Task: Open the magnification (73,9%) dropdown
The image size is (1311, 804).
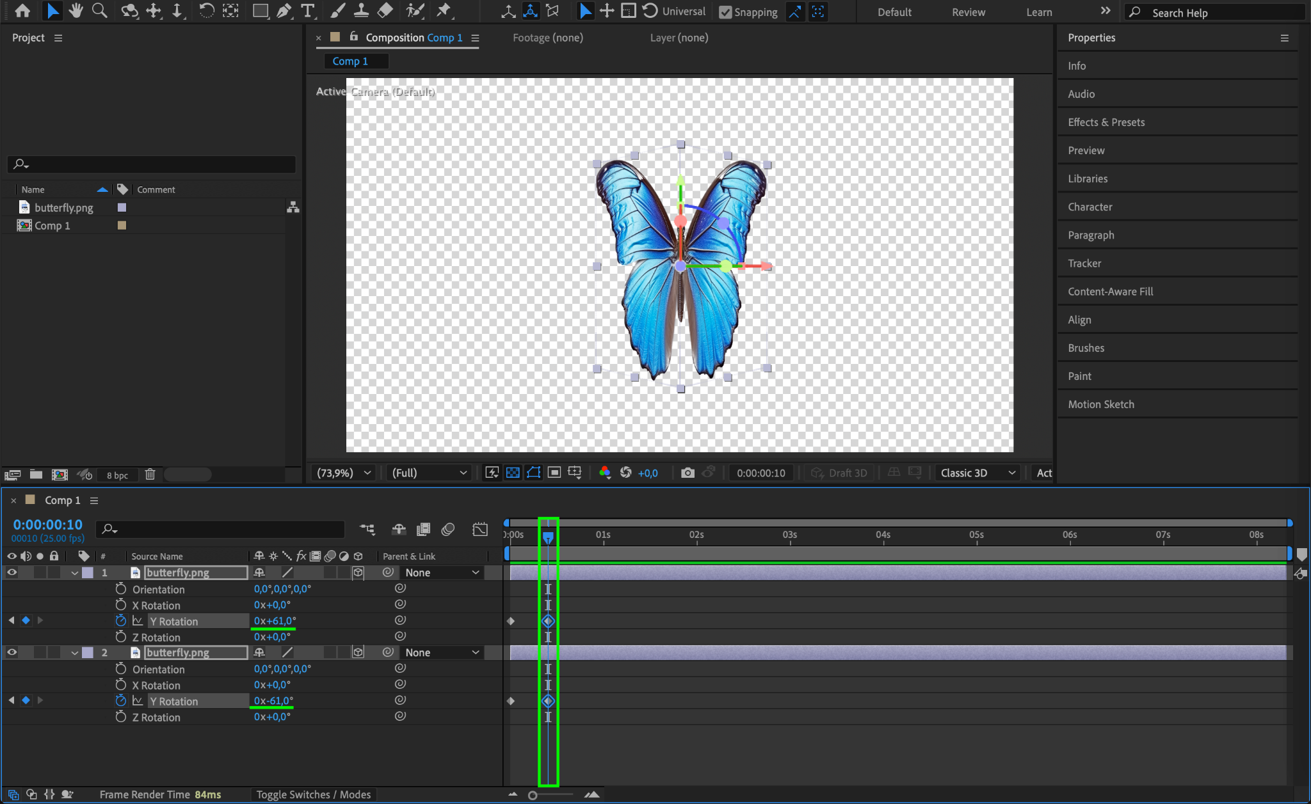Action: 344,473
